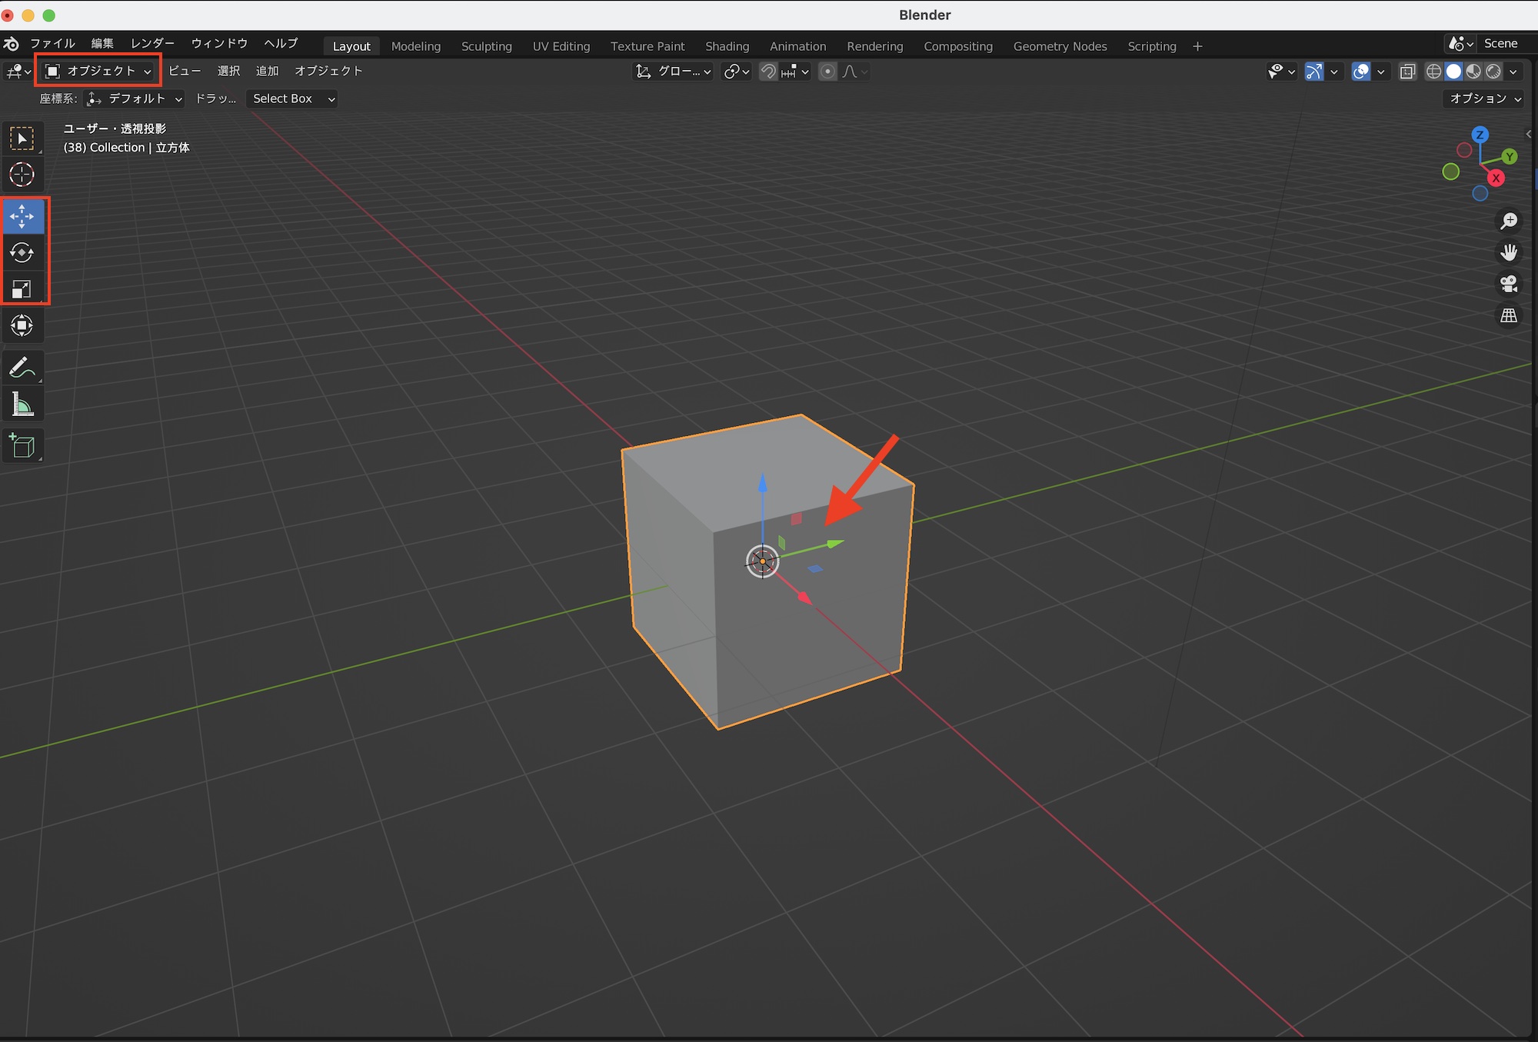Enable Toggle X-Ray shading
1538x1042 pixels.
[1407, 71]
